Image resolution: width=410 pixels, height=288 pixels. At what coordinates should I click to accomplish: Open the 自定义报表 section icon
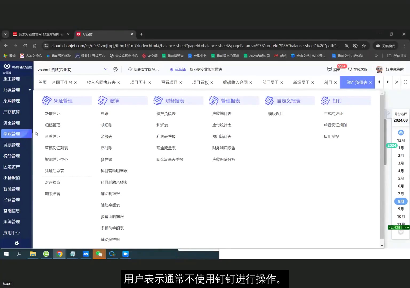click(x=270, y=101)
